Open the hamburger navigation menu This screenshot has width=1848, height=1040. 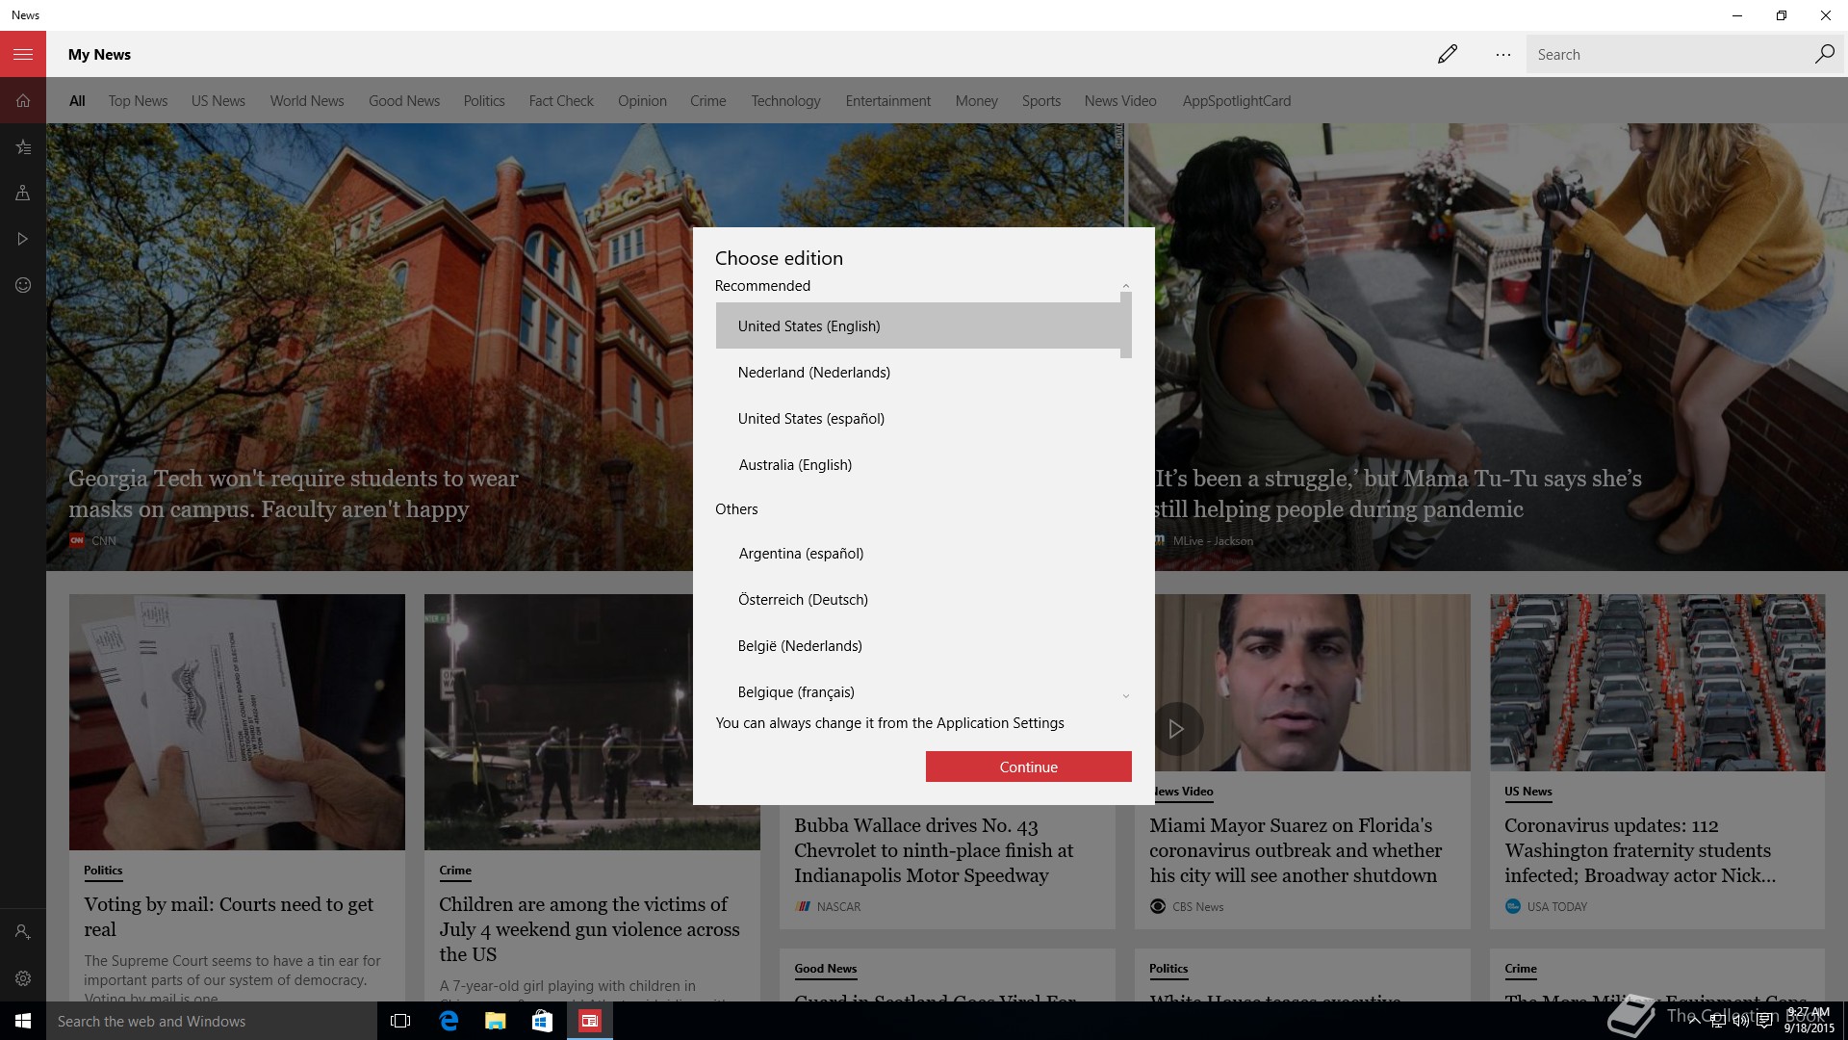(23, 54)
